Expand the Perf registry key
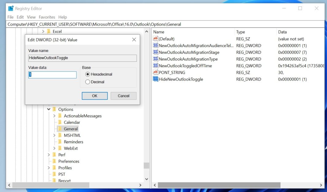 [x=49, y=155]
